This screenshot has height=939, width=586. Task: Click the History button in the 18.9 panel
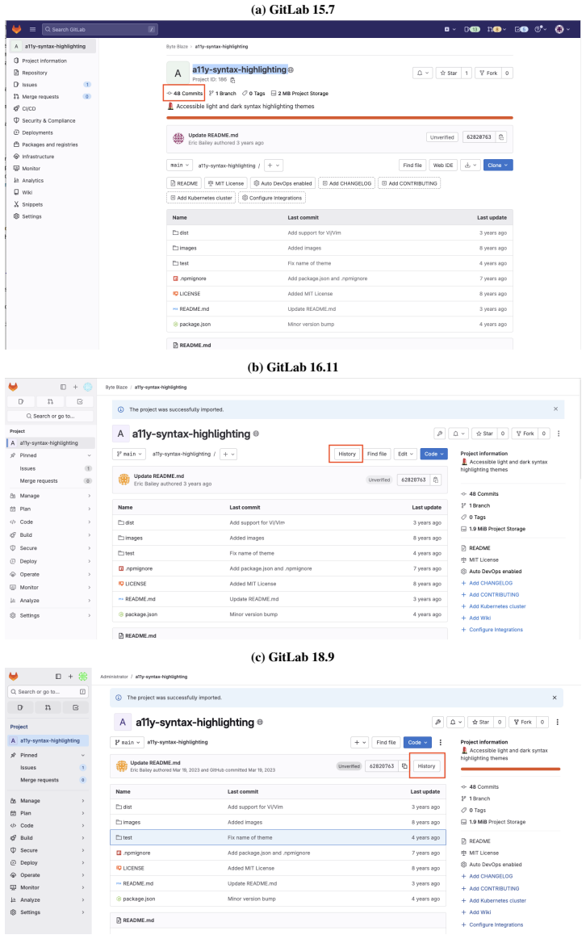(x=427, y=766)
